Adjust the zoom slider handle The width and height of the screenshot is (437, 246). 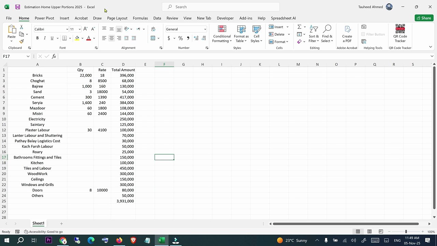406,232
